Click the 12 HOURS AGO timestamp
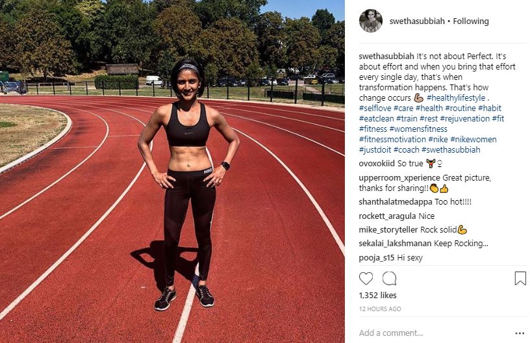This screenshot has height=343, width=530. tap(380, 309)
